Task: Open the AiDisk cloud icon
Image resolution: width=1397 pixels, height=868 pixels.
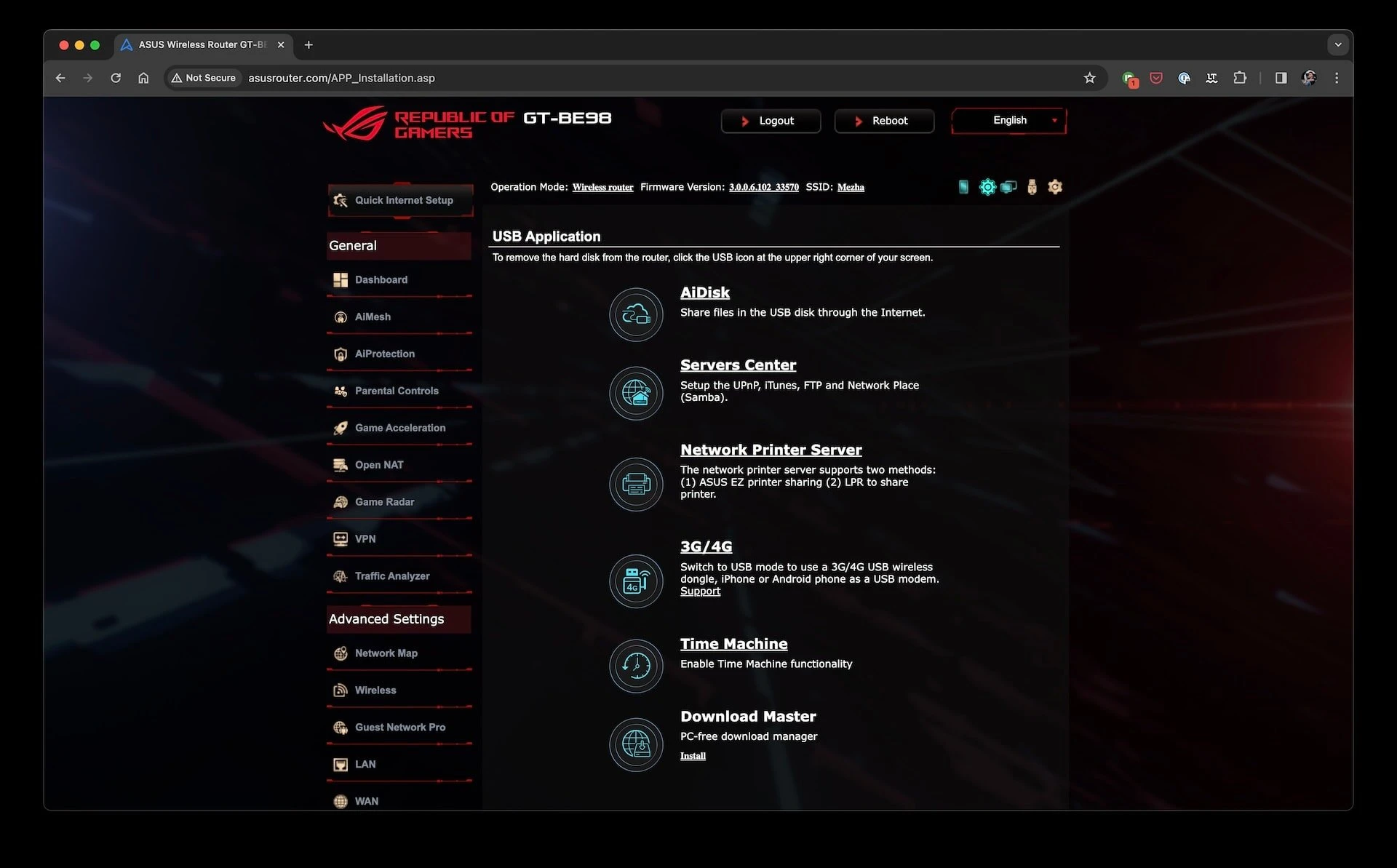Action: tap(636, 314)
